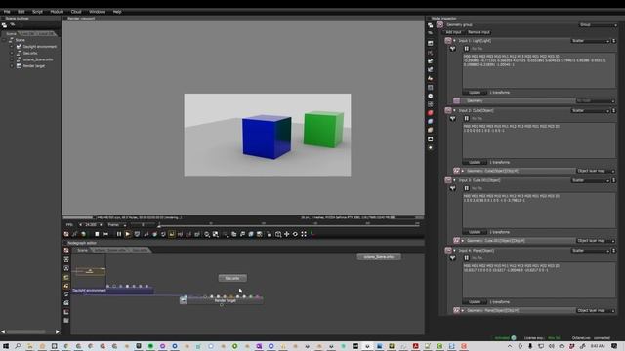
Task: Open the Cloud menu
Action: 76,12
